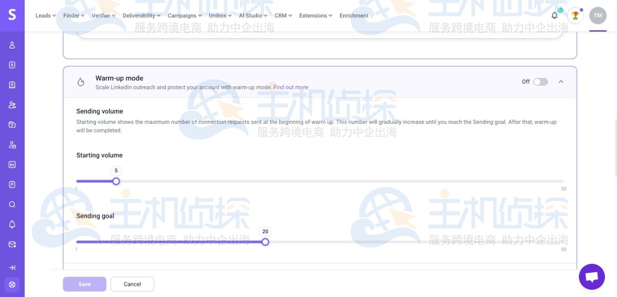The width and height of the screenshot is (617, 297).
Task: Cancel the current changes
Action: (132, 284)
